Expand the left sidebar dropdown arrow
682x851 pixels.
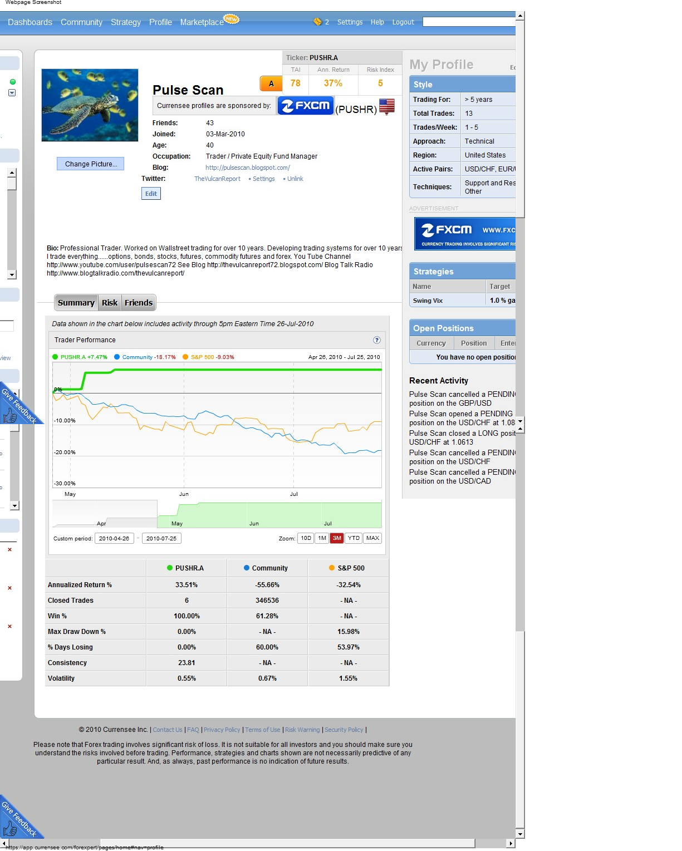tap(12, 93)
